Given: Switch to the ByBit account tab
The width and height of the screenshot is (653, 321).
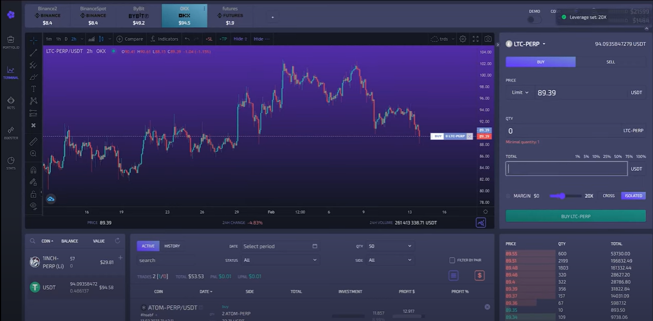Looking at the screenshot, I should click(x=139, y=16).
